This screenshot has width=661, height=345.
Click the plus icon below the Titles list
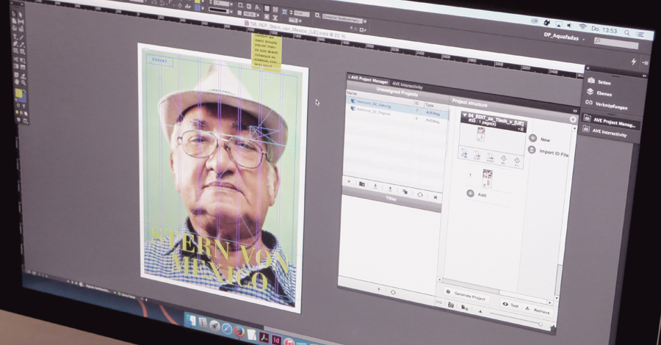click(378, 289)
